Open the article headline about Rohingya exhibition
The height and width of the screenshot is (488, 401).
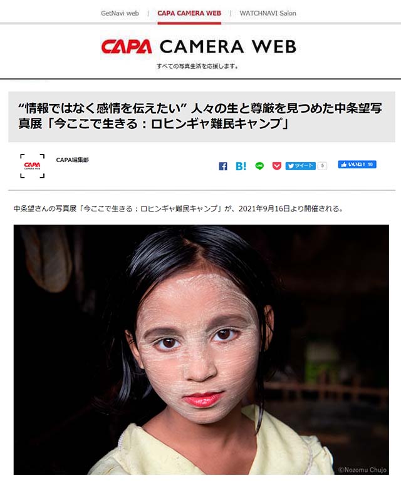pyautogui.click(x=200, y=116)
